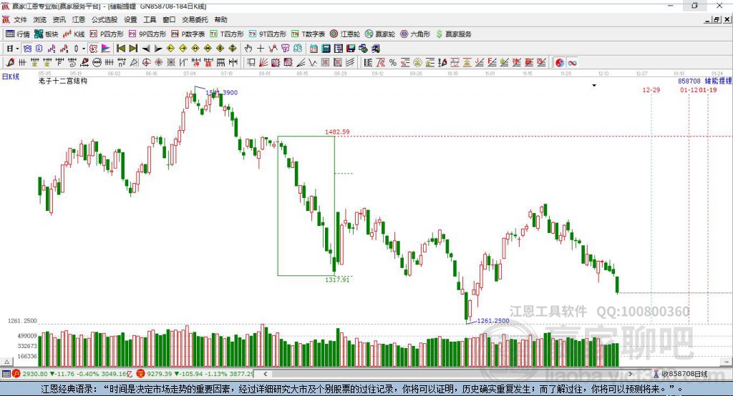Select the hand pan tool icon
Screen dimensions: 733x396
click(248, 49)
